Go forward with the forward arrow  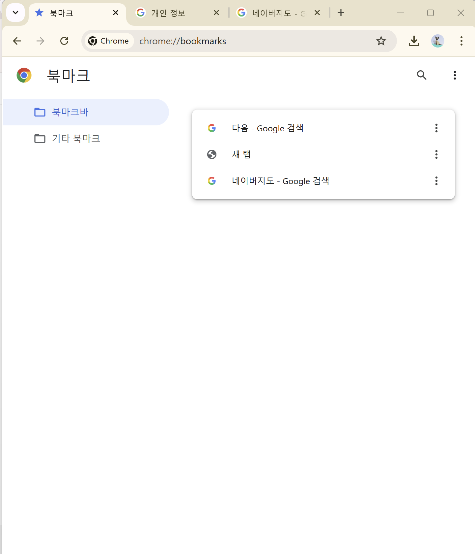(x=41, y=41)
